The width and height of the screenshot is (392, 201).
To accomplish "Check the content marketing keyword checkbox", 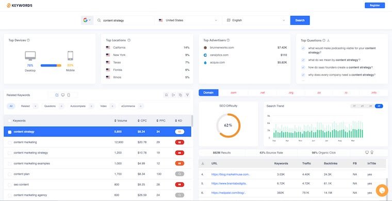I will [9, 143].
